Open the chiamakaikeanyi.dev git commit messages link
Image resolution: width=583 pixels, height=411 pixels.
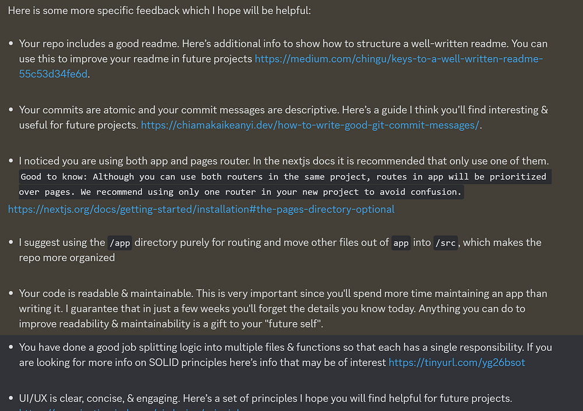coord(310,125)
